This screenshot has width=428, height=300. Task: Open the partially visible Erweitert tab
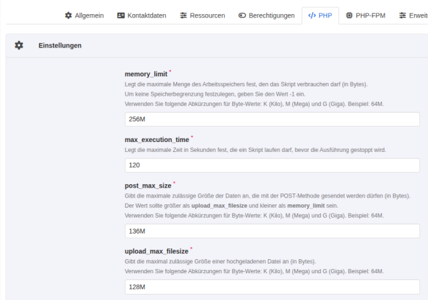(x=413, y=15)
